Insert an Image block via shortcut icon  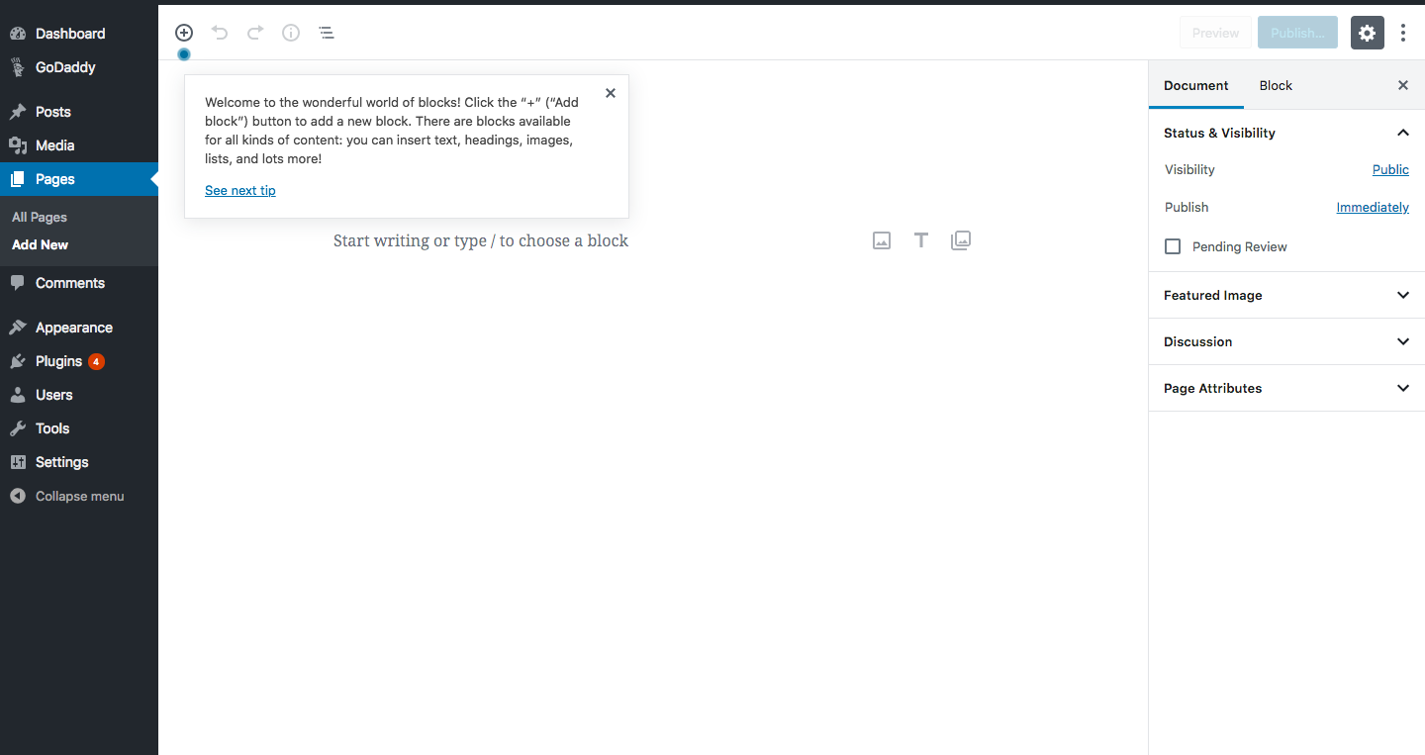click(882, 240)
